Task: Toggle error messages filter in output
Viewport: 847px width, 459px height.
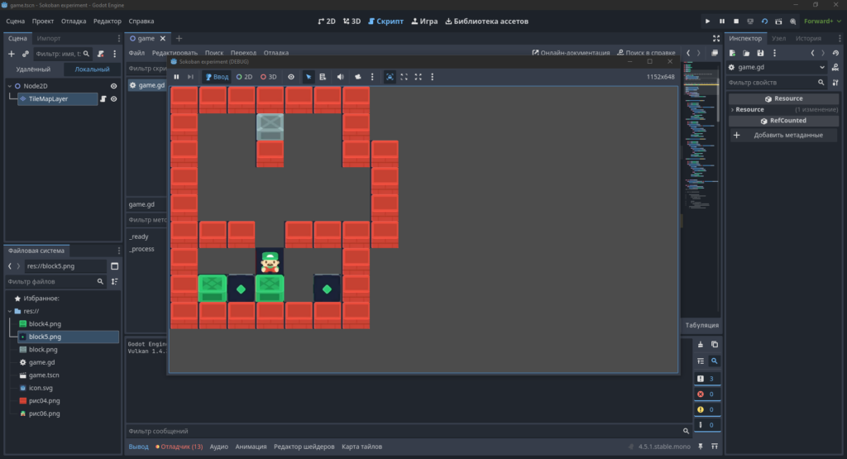Action: [x=706, y=394]
